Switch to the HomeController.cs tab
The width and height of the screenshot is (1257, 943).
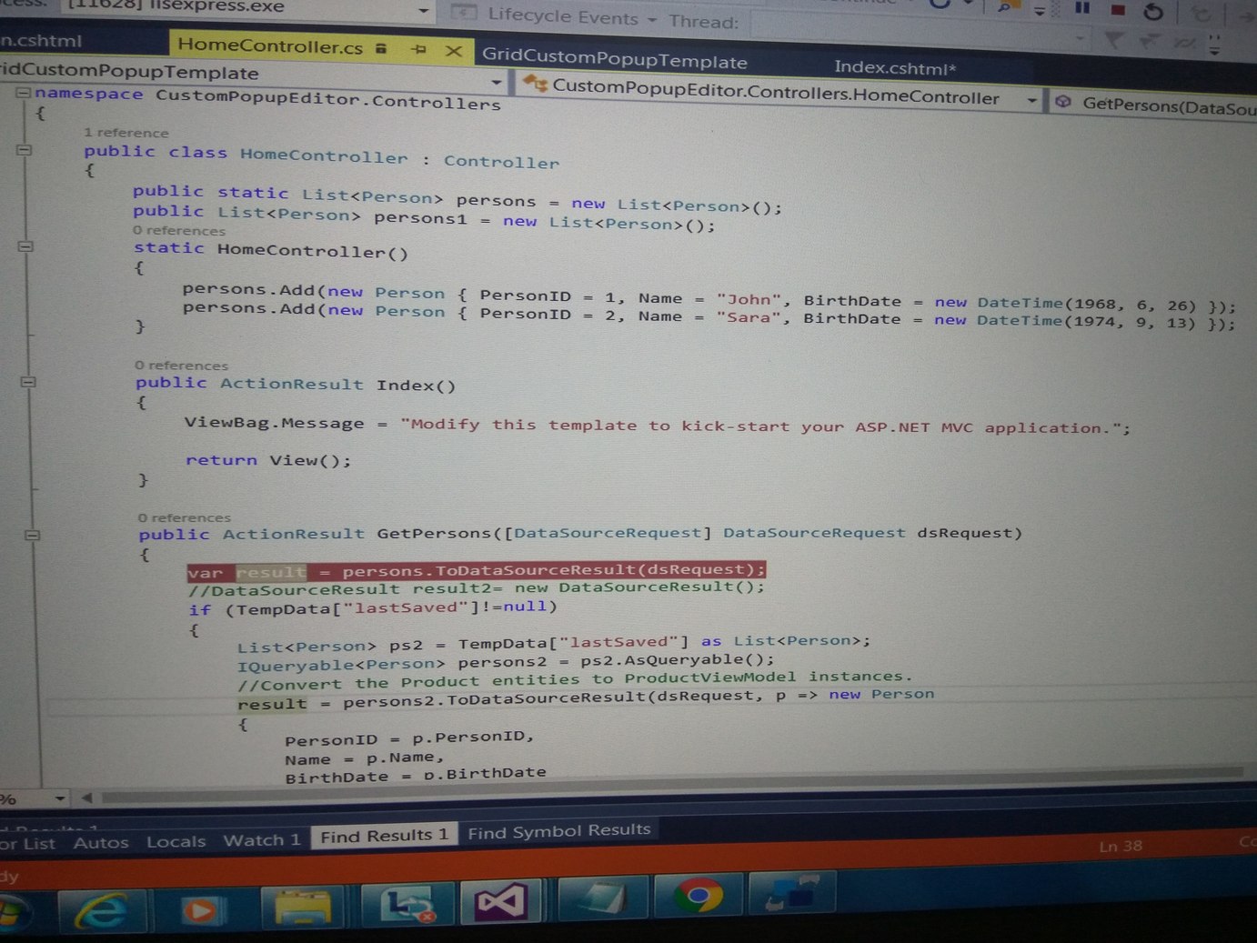point(270,45)
